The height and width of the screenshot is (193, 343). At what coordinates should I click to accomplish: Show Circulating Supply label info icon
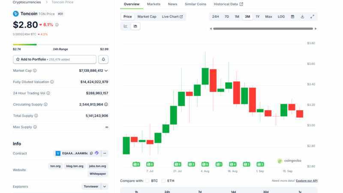(46, 104)
